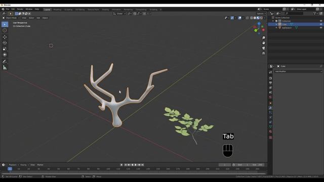This screenshot has width=324, height=182.
Task: Select the Rotate tool
Action: click(x=5, y=43)
